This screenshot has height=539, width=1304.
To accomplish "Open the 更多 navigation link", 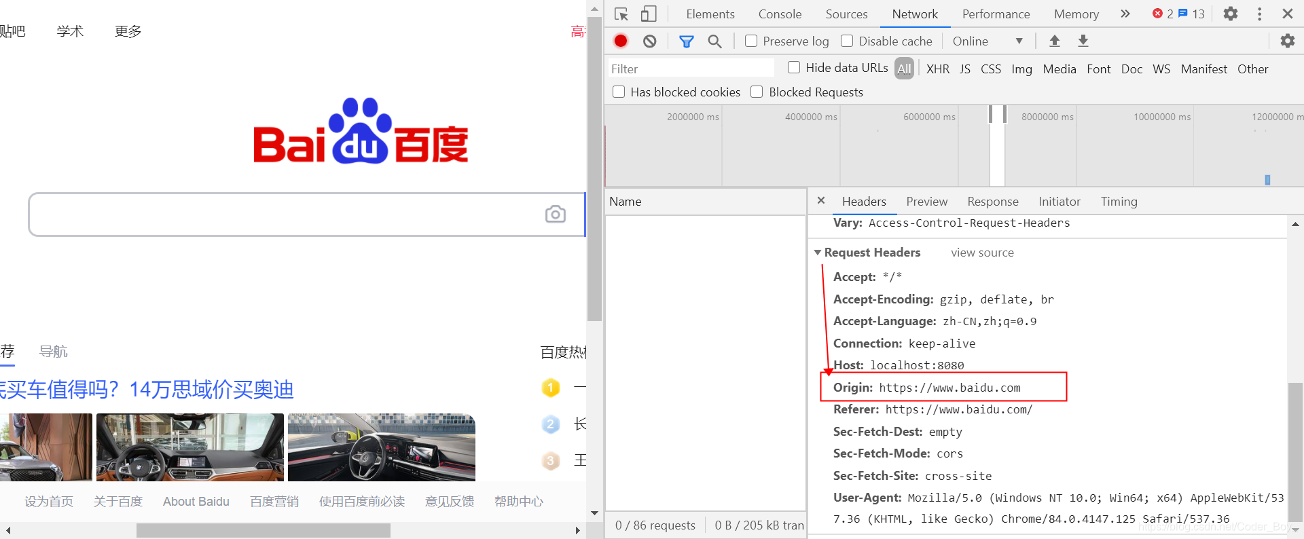I will coord(128,31).
